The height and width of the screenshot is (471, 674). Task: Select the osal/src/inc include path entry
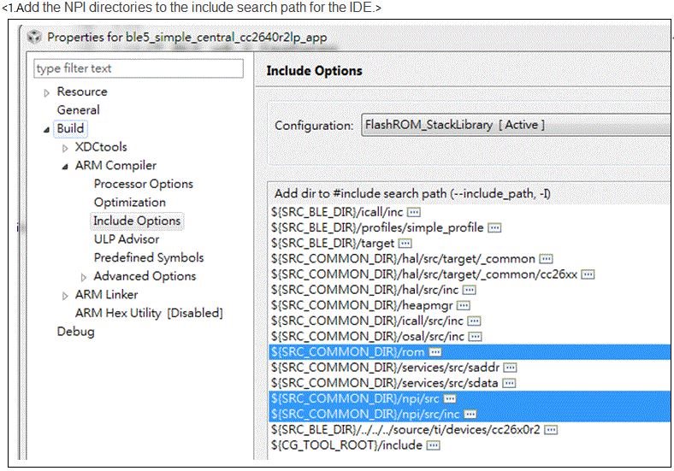368,337
